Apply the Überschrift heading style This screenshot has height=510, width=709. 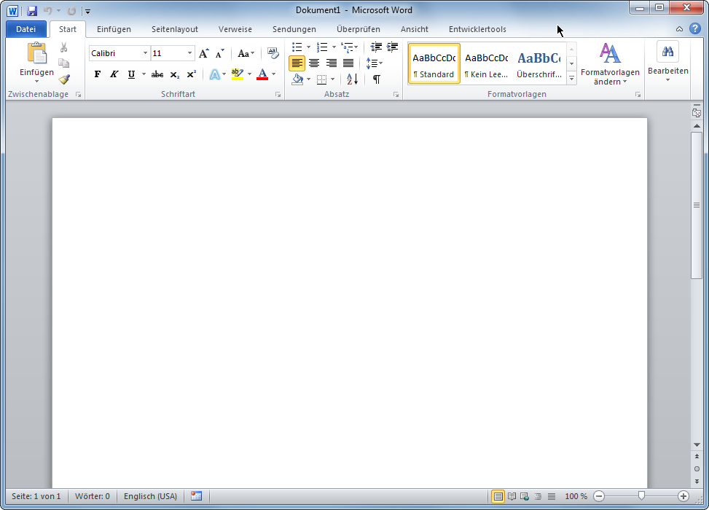pos(539,63)
